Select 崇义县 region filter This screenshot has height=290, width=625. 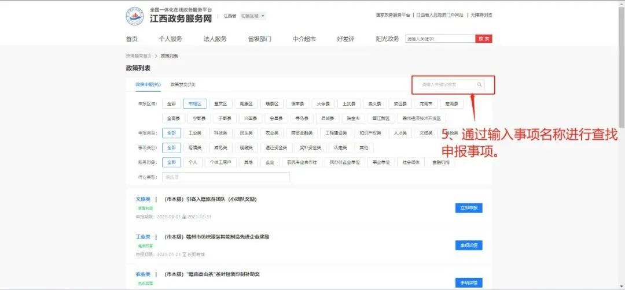click(374, 104)
